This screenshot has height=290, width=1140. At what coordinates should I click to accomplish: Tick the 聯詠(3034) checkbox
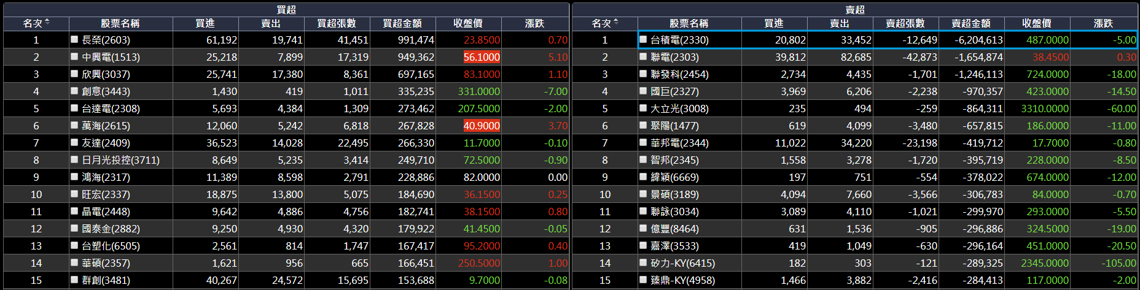point(643,211)
